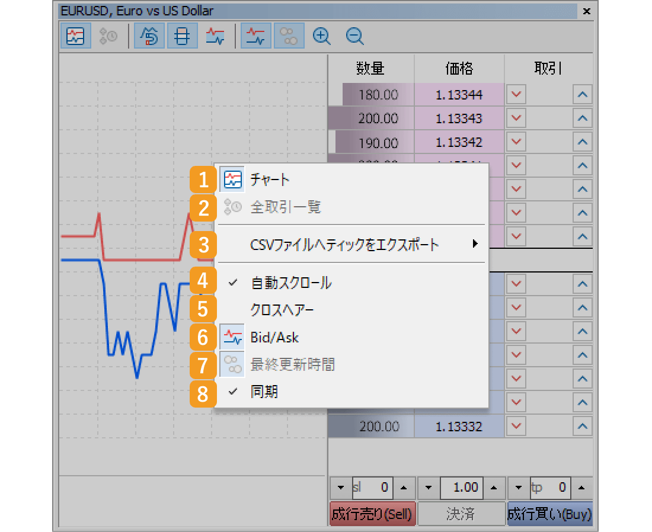Toggle the last price circles toolbar icon
Screen dimensions: 652x532
pyautogui.click(x=289, y=36)
